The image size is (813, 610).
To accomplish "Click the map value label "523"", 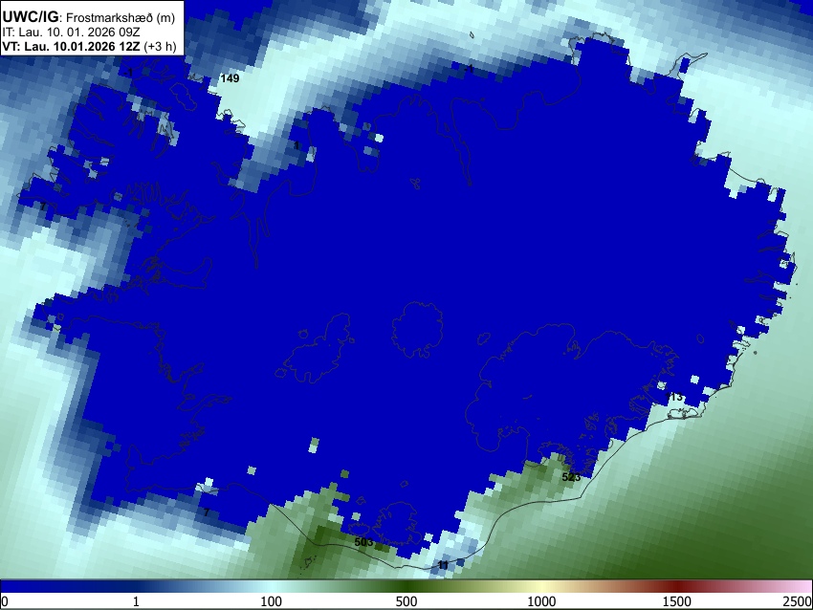I will click(571, 477).
